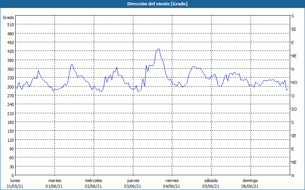Select the 150 degree axis label
Screen dimensions: 305x190
[x=11, y=131]
